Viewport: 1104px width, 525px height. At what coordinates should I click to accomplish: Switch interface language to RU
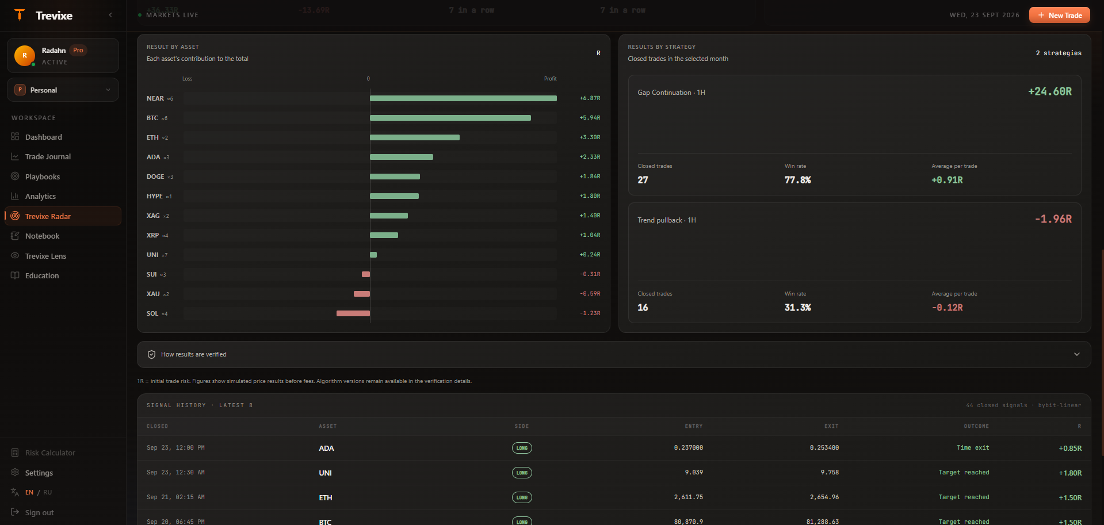(48, 492)
